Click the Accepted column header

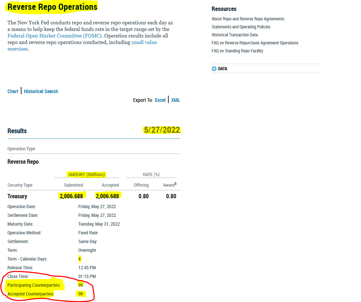pyautogui.click(x=110, y=185)
